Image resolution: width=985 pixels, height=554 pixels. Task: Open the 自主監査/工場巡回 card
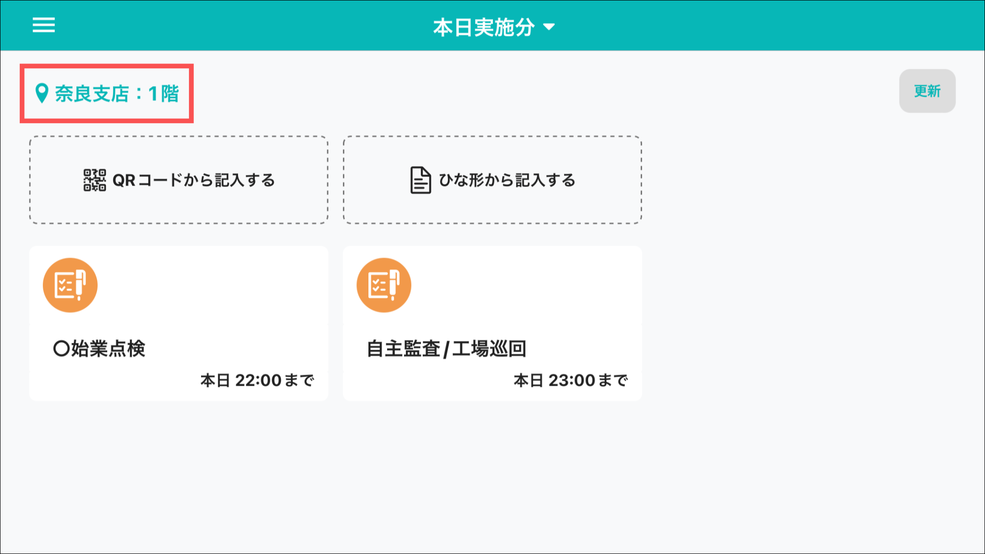[492, 323]
